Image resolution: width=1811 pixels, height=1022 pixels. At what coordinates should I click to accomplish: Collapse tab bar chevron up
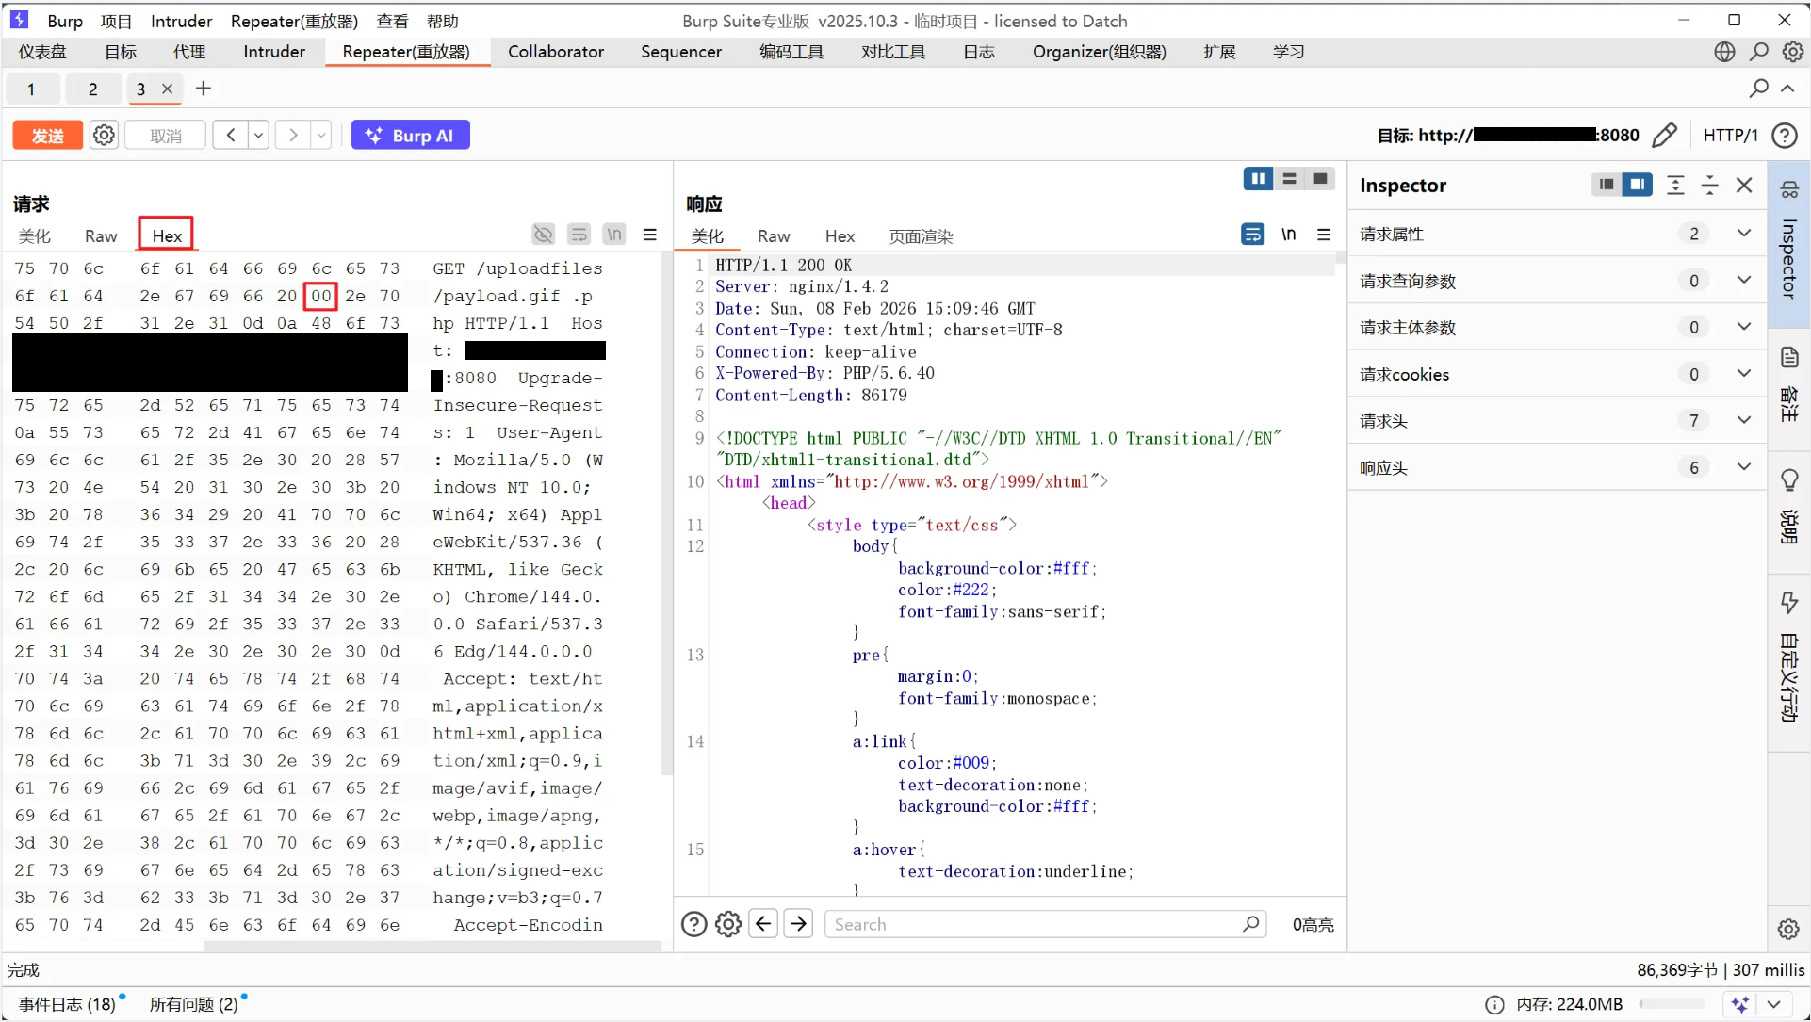pyautogui.click(x=1787, y=89)
